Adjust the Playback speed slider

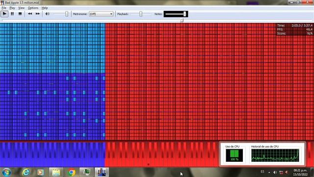[141, 14]
